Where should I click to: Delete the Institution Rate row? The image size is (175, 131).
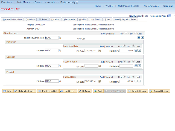(139, 50)
